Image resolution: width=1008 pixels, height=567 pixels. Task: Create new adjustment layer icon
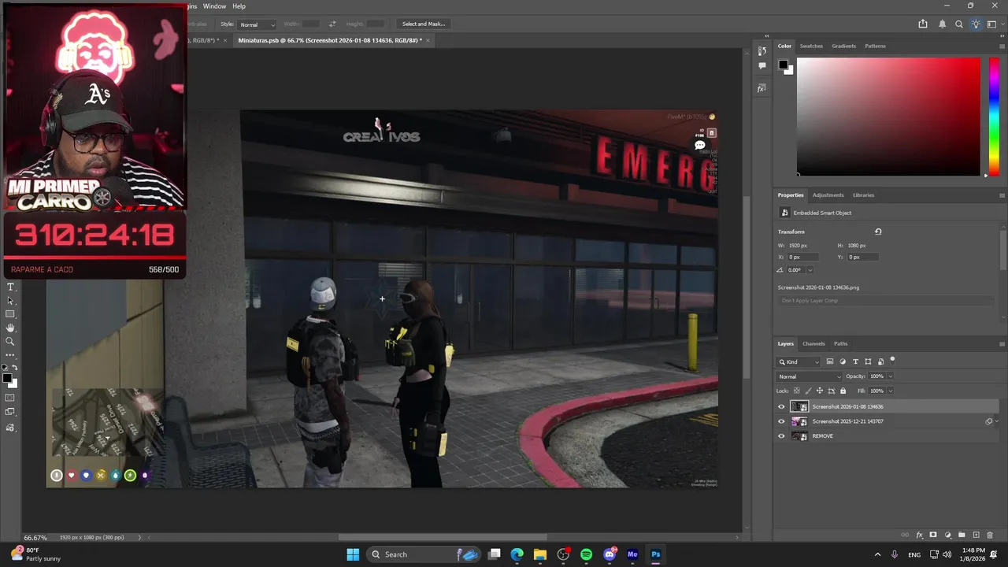[947, 535]
